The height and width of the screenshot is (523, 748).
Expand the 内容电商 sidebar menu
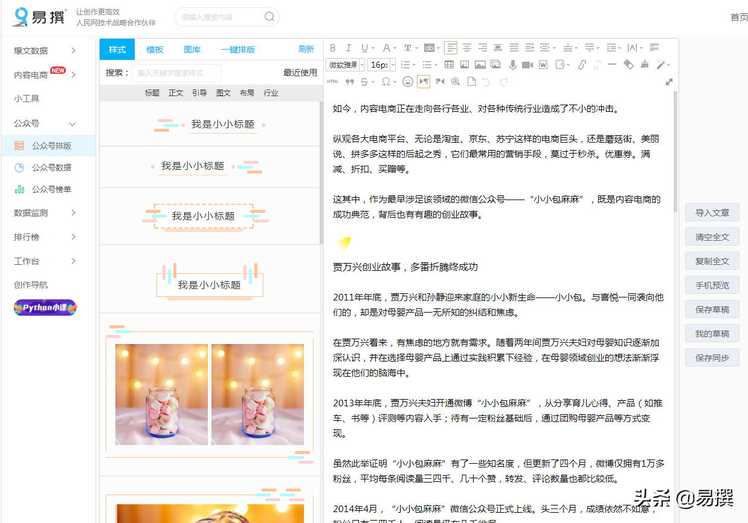click(x=46, y=75)
